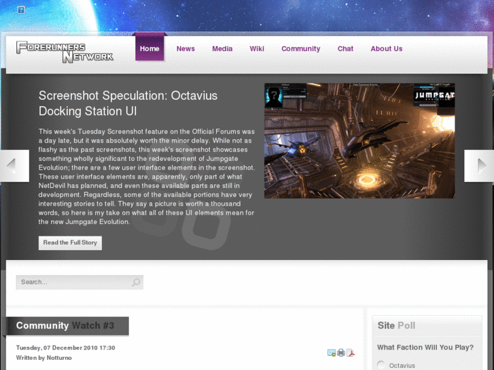Select the Community menu item

[x=301, y=49]
